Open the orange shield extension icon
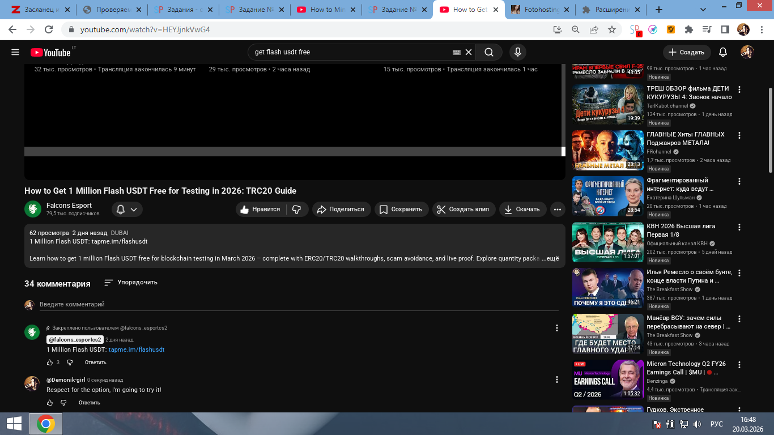Screen dimensions: 774x435 (671, 29)
